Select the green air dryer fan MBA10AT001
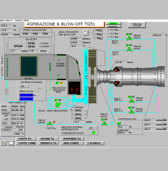The width and height of the screenshot is (168, 171). click(x=58, y=105)
